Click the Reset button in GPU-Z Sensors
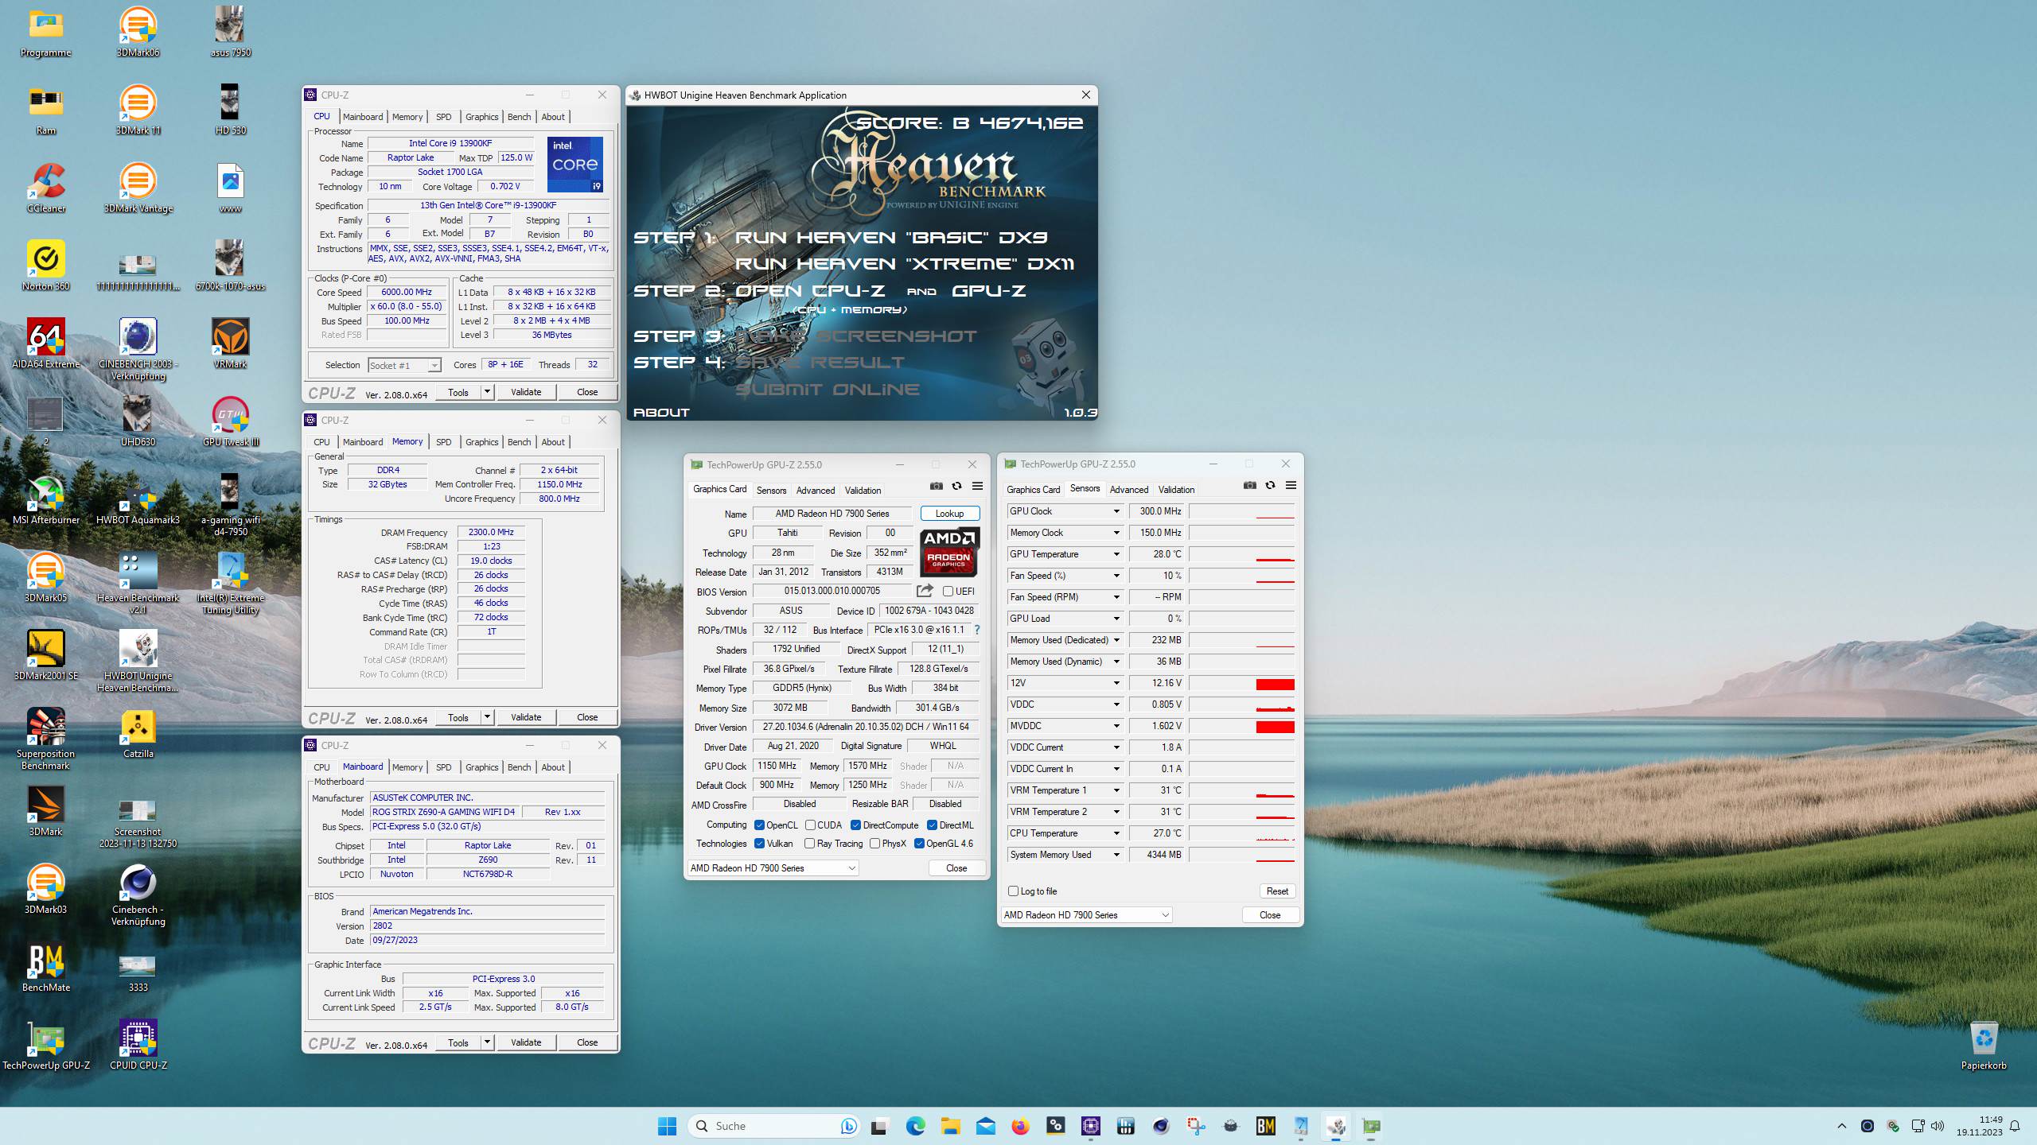Screen dimensions: 2037x1145 pos(1277,891)
